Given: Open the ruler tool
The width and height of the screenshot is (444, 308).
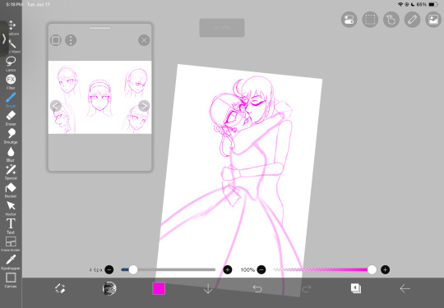Looking at the screenshot, I should (x=412, y=20).
